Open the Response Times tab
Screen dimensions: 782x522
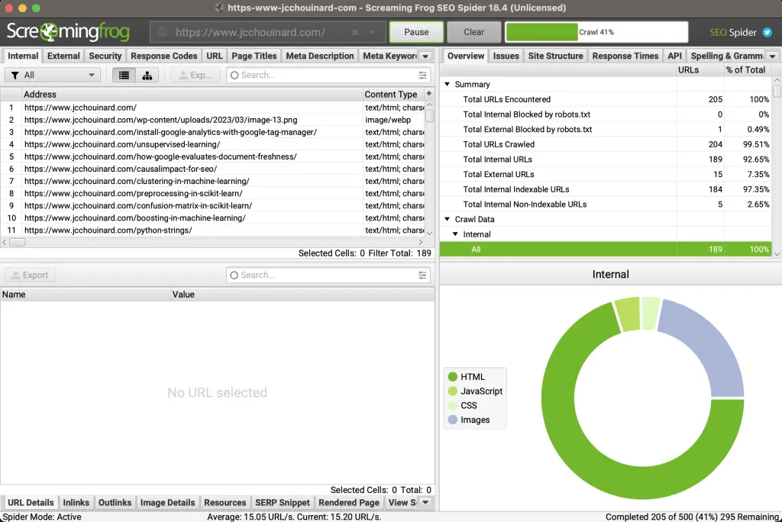click(625, 56)
